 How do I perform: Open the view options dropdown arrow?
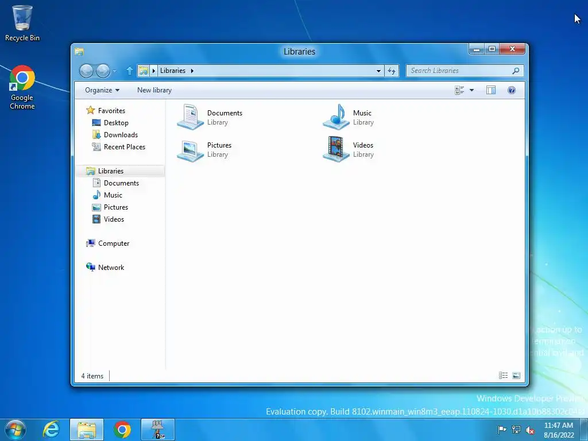point(472,90)
